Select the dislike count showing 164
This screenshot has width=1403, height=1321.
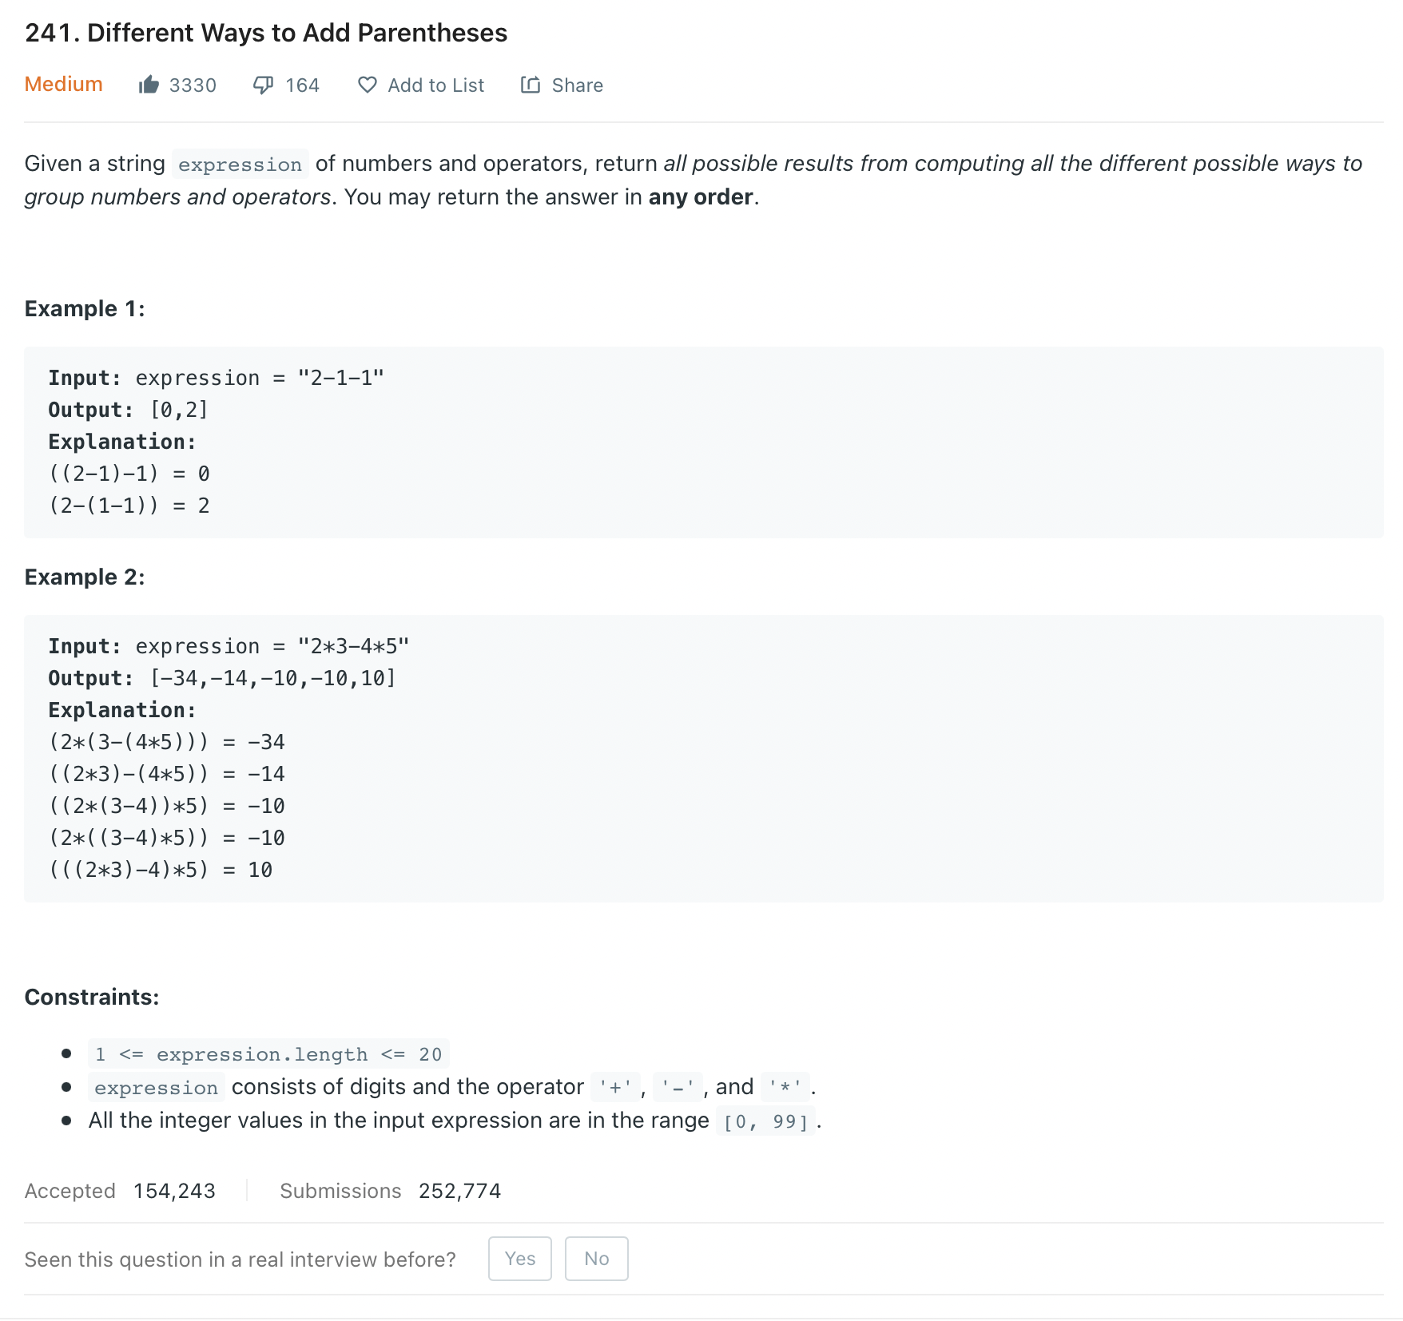pyautogui.click(x=302, y=85)
